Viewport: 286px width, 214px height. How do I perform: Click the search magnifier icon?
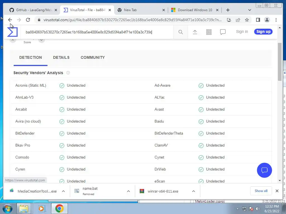point(181,32)
